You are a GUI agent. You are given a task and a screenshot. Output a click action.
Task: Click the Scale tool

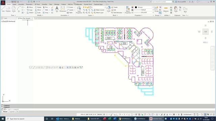[x=38, y=12]
